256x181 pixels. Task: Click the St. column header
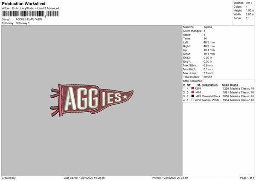point(199,85)
